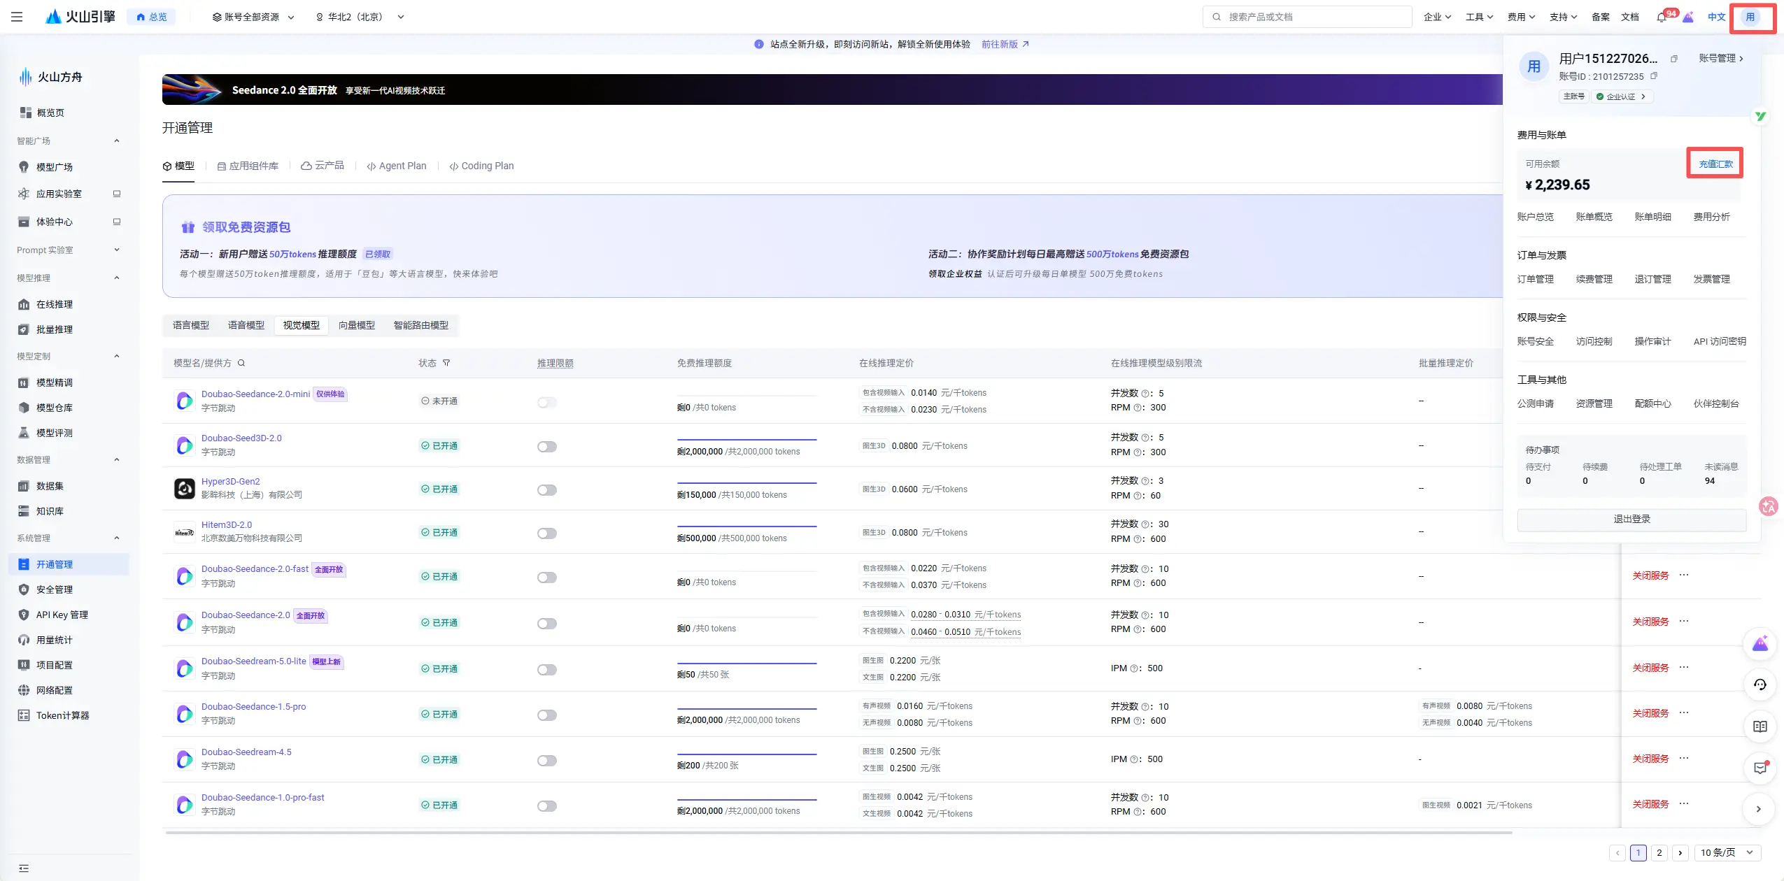Copy the account ID 2101257235
Viewport: 1784px width, 881px height.
coord(1654,76)
